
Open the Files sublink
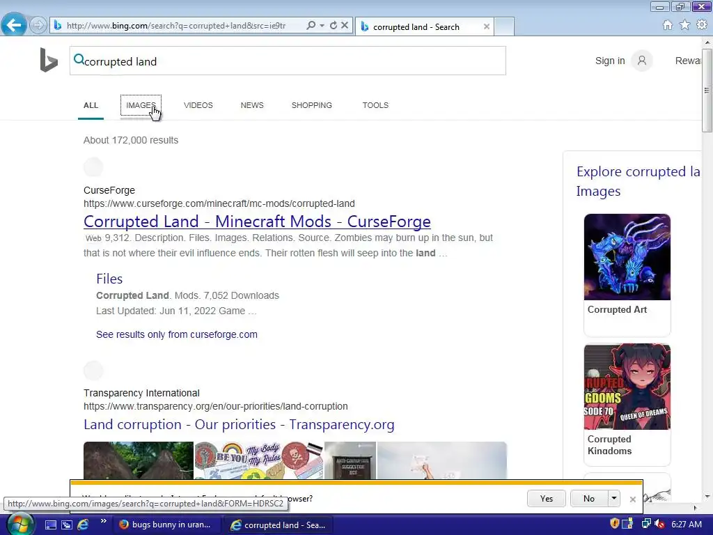(109, 279)
